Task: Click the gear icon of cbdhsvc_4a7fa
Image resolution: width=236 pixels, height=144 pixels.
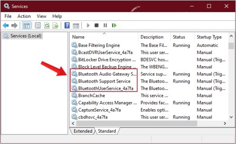Action: click(x=74, y=117)
